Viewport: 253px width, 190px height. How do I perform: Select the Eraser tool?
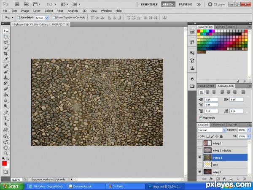(x=5, y=89)
